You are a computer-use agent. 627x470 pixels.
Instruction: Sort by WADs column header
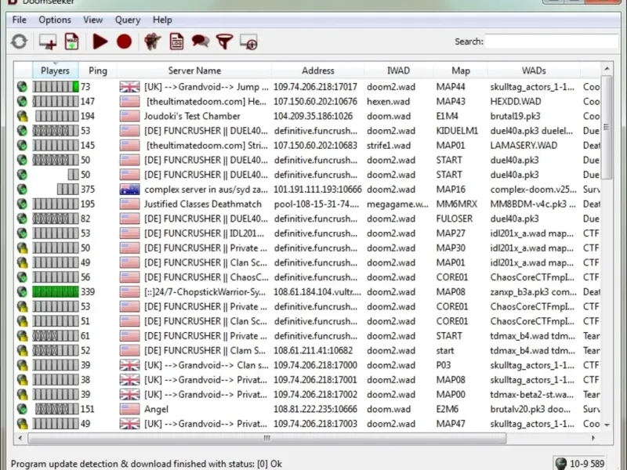pyautogui.click(x=534, y=70)
